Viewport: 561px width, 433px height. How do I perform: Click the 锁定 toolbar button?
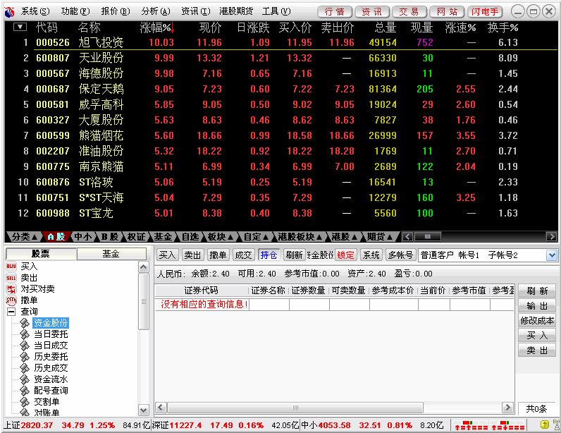[345, 255]
